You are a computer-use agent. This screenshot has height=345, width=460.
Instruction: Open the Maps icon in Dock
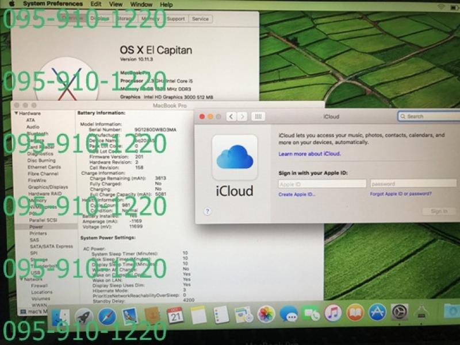[243, 315]
